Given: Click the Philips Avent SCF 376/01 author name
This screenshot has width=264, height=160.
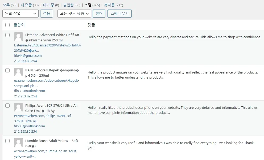Looking at the screenshot, I should tap(52, 108).
